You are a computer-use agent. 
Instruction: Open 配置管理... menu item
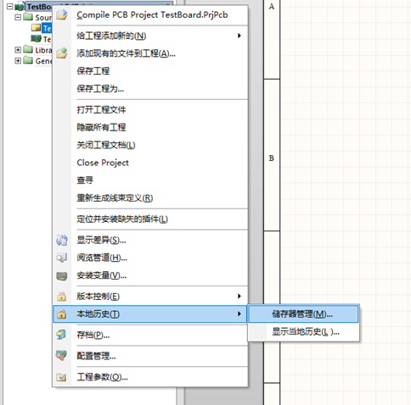coord(150,356)
